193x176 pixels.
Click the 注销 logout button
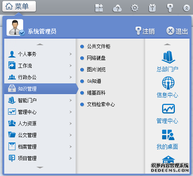click(145, 31)
